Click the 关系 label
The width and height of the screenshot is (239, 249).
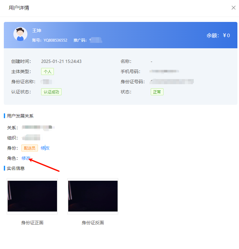pos(12,128)
